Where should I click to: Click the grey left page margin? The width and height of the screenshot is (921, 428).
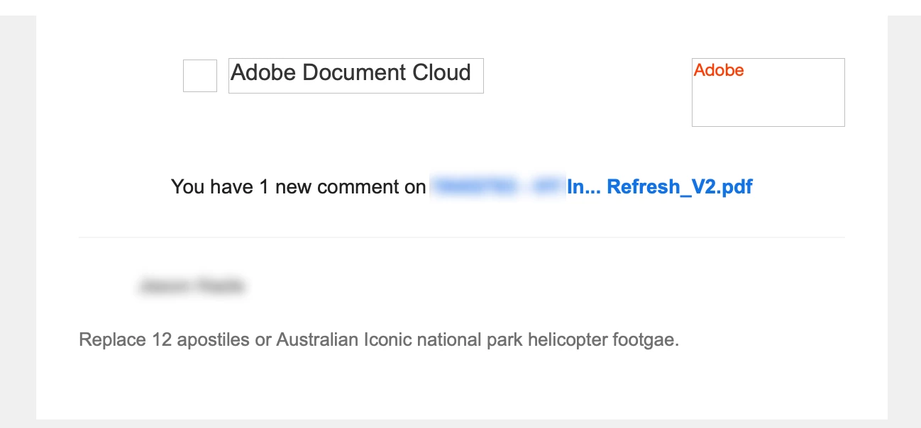18,213
